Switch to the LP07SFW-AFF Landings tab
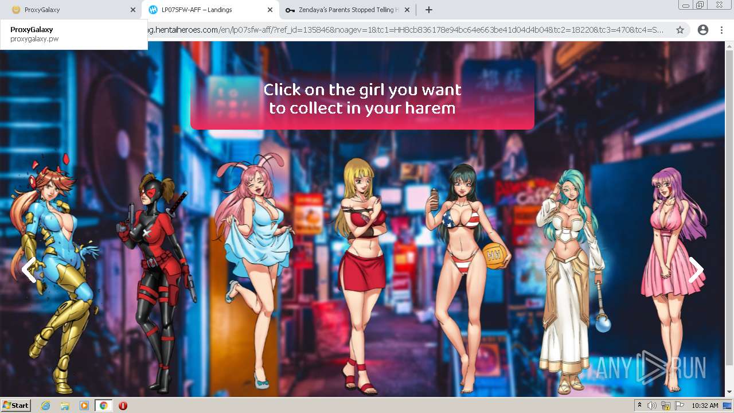The height and width of the screenshot is (413, 734). point(210,10)
